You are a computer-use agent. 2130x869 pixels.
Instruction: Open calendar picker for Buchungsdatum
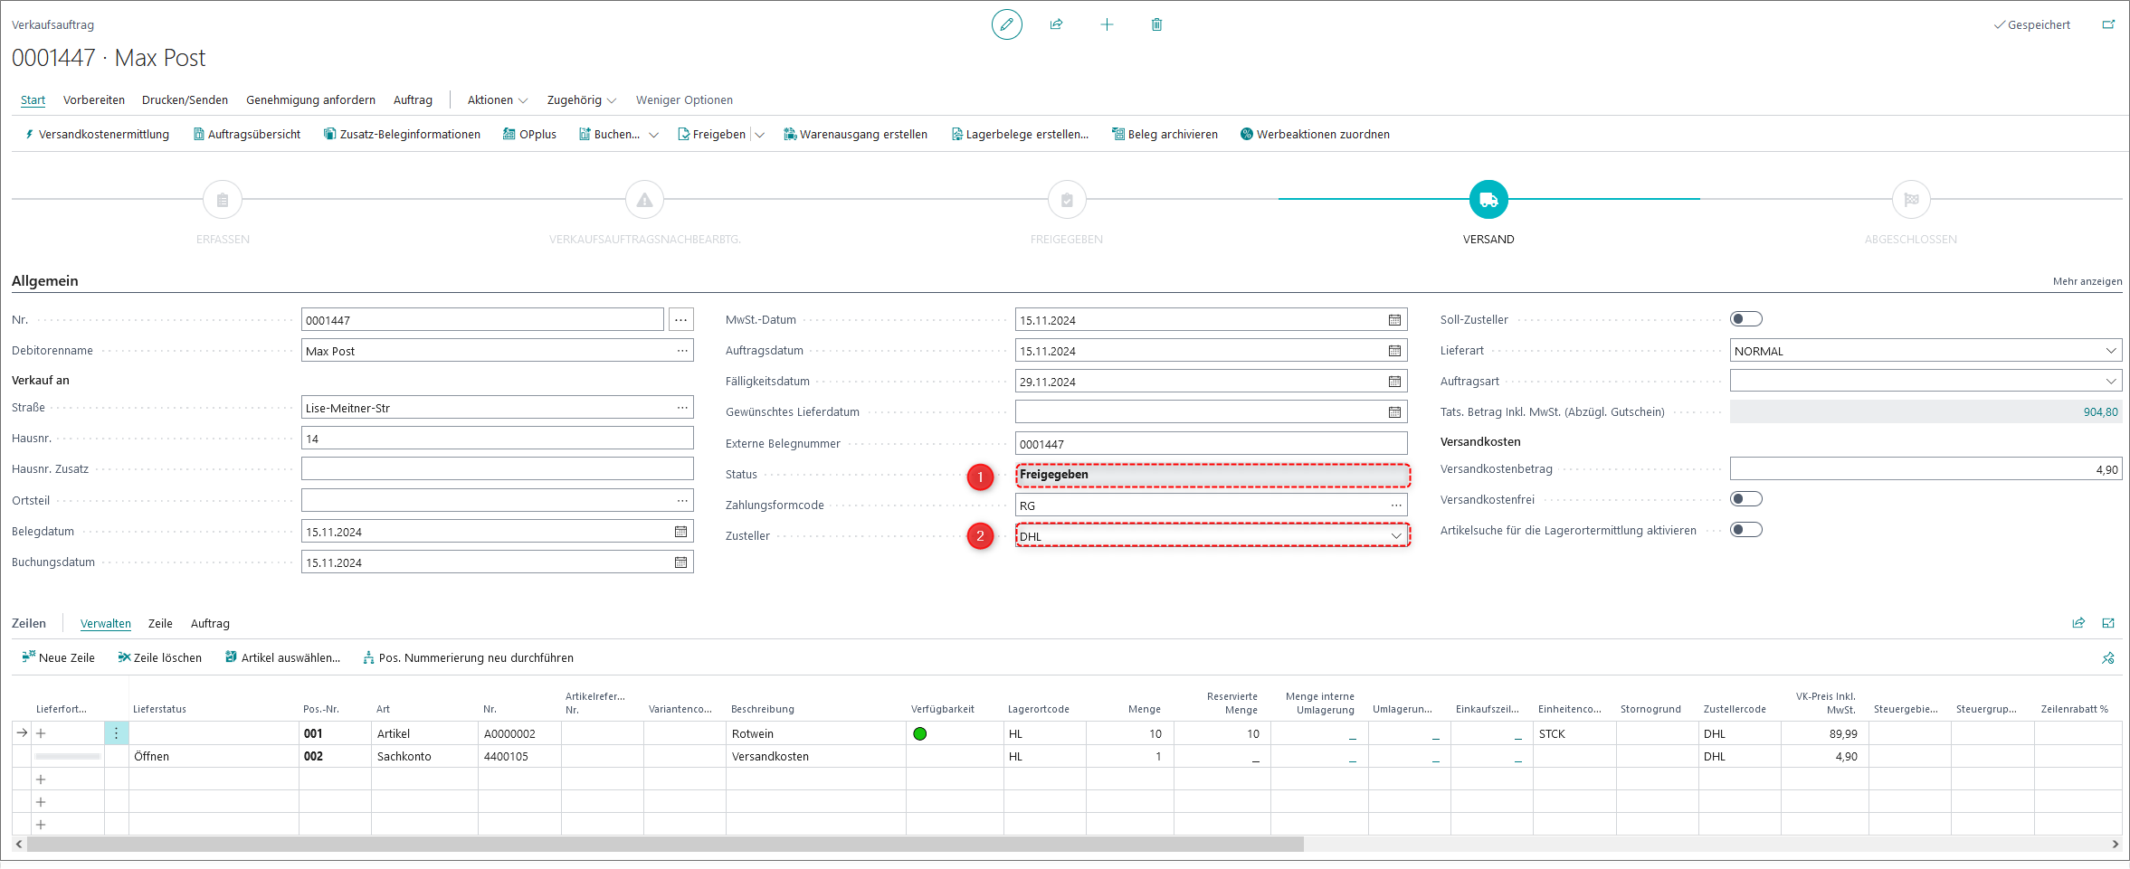coord(680,562)
